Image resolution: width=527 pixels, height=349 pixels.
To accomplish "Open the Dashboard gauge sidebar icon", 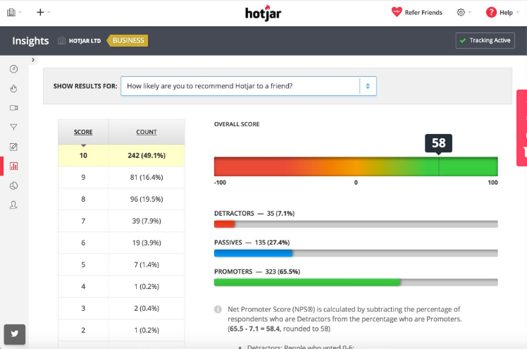I will pyautogui.click(x=14, y=69).
